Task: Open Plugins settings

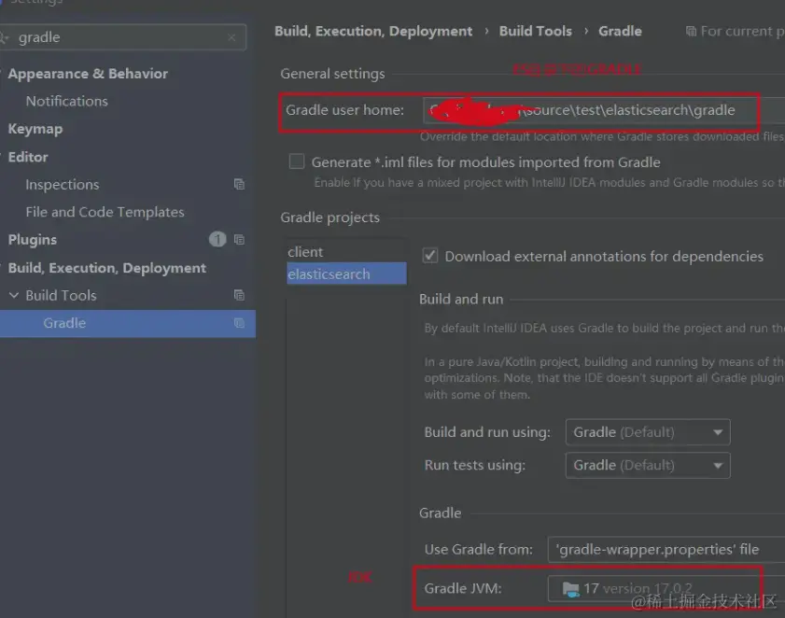Action: point(32,240)
